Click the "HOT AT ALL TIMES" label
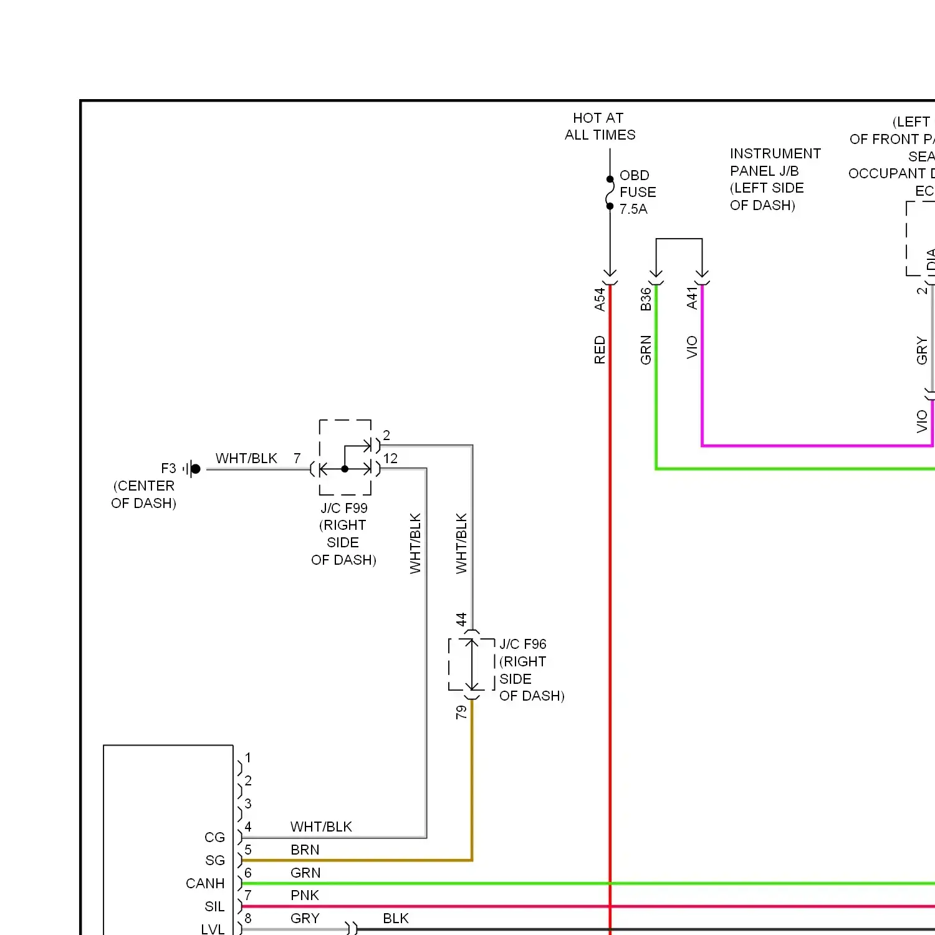This screenshot has width=935, height=935. point(600,127)
